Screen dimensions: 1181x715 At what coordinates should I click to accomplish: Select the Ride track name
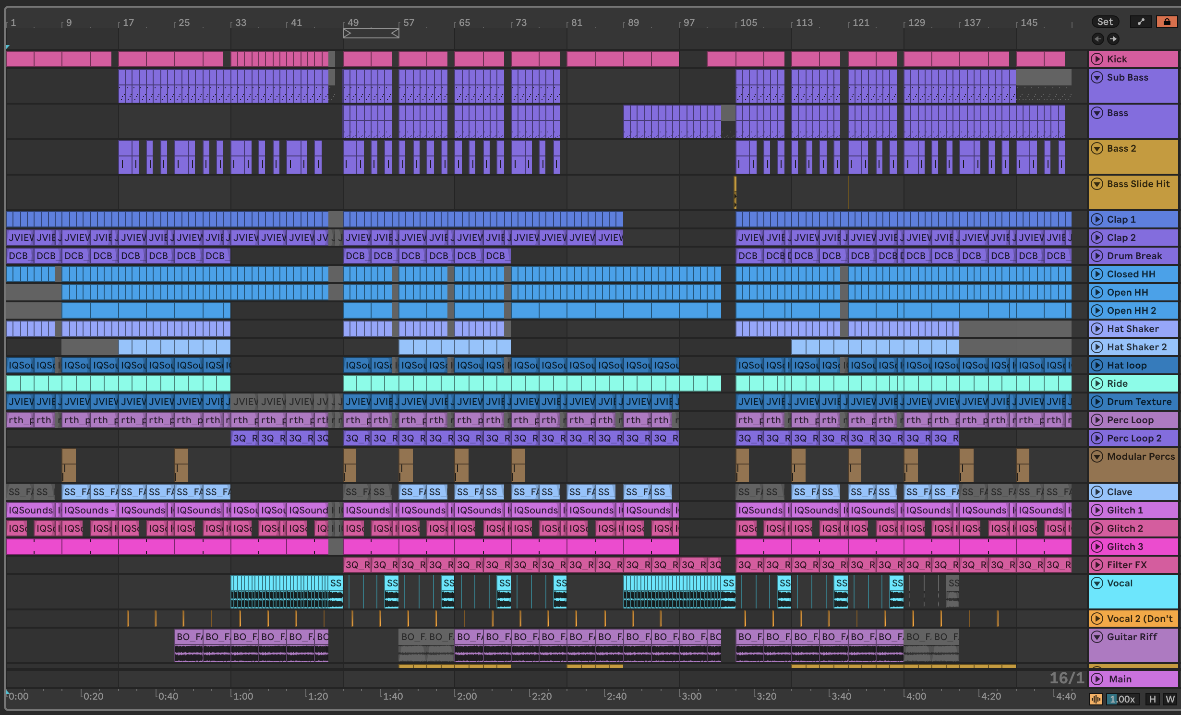coord(1117,383)
